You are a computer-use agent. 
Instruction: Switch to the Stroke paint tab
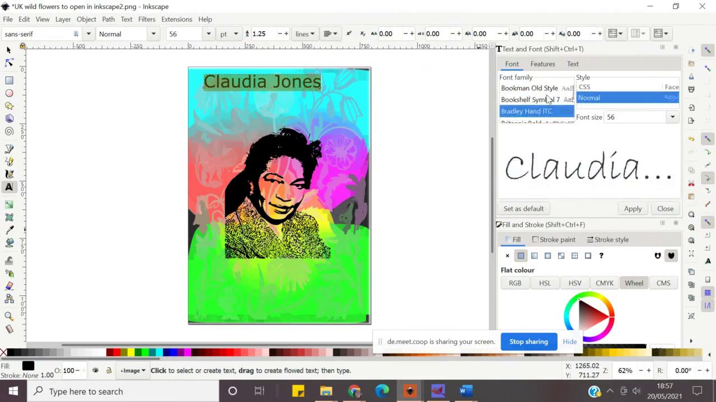(553, 240)
